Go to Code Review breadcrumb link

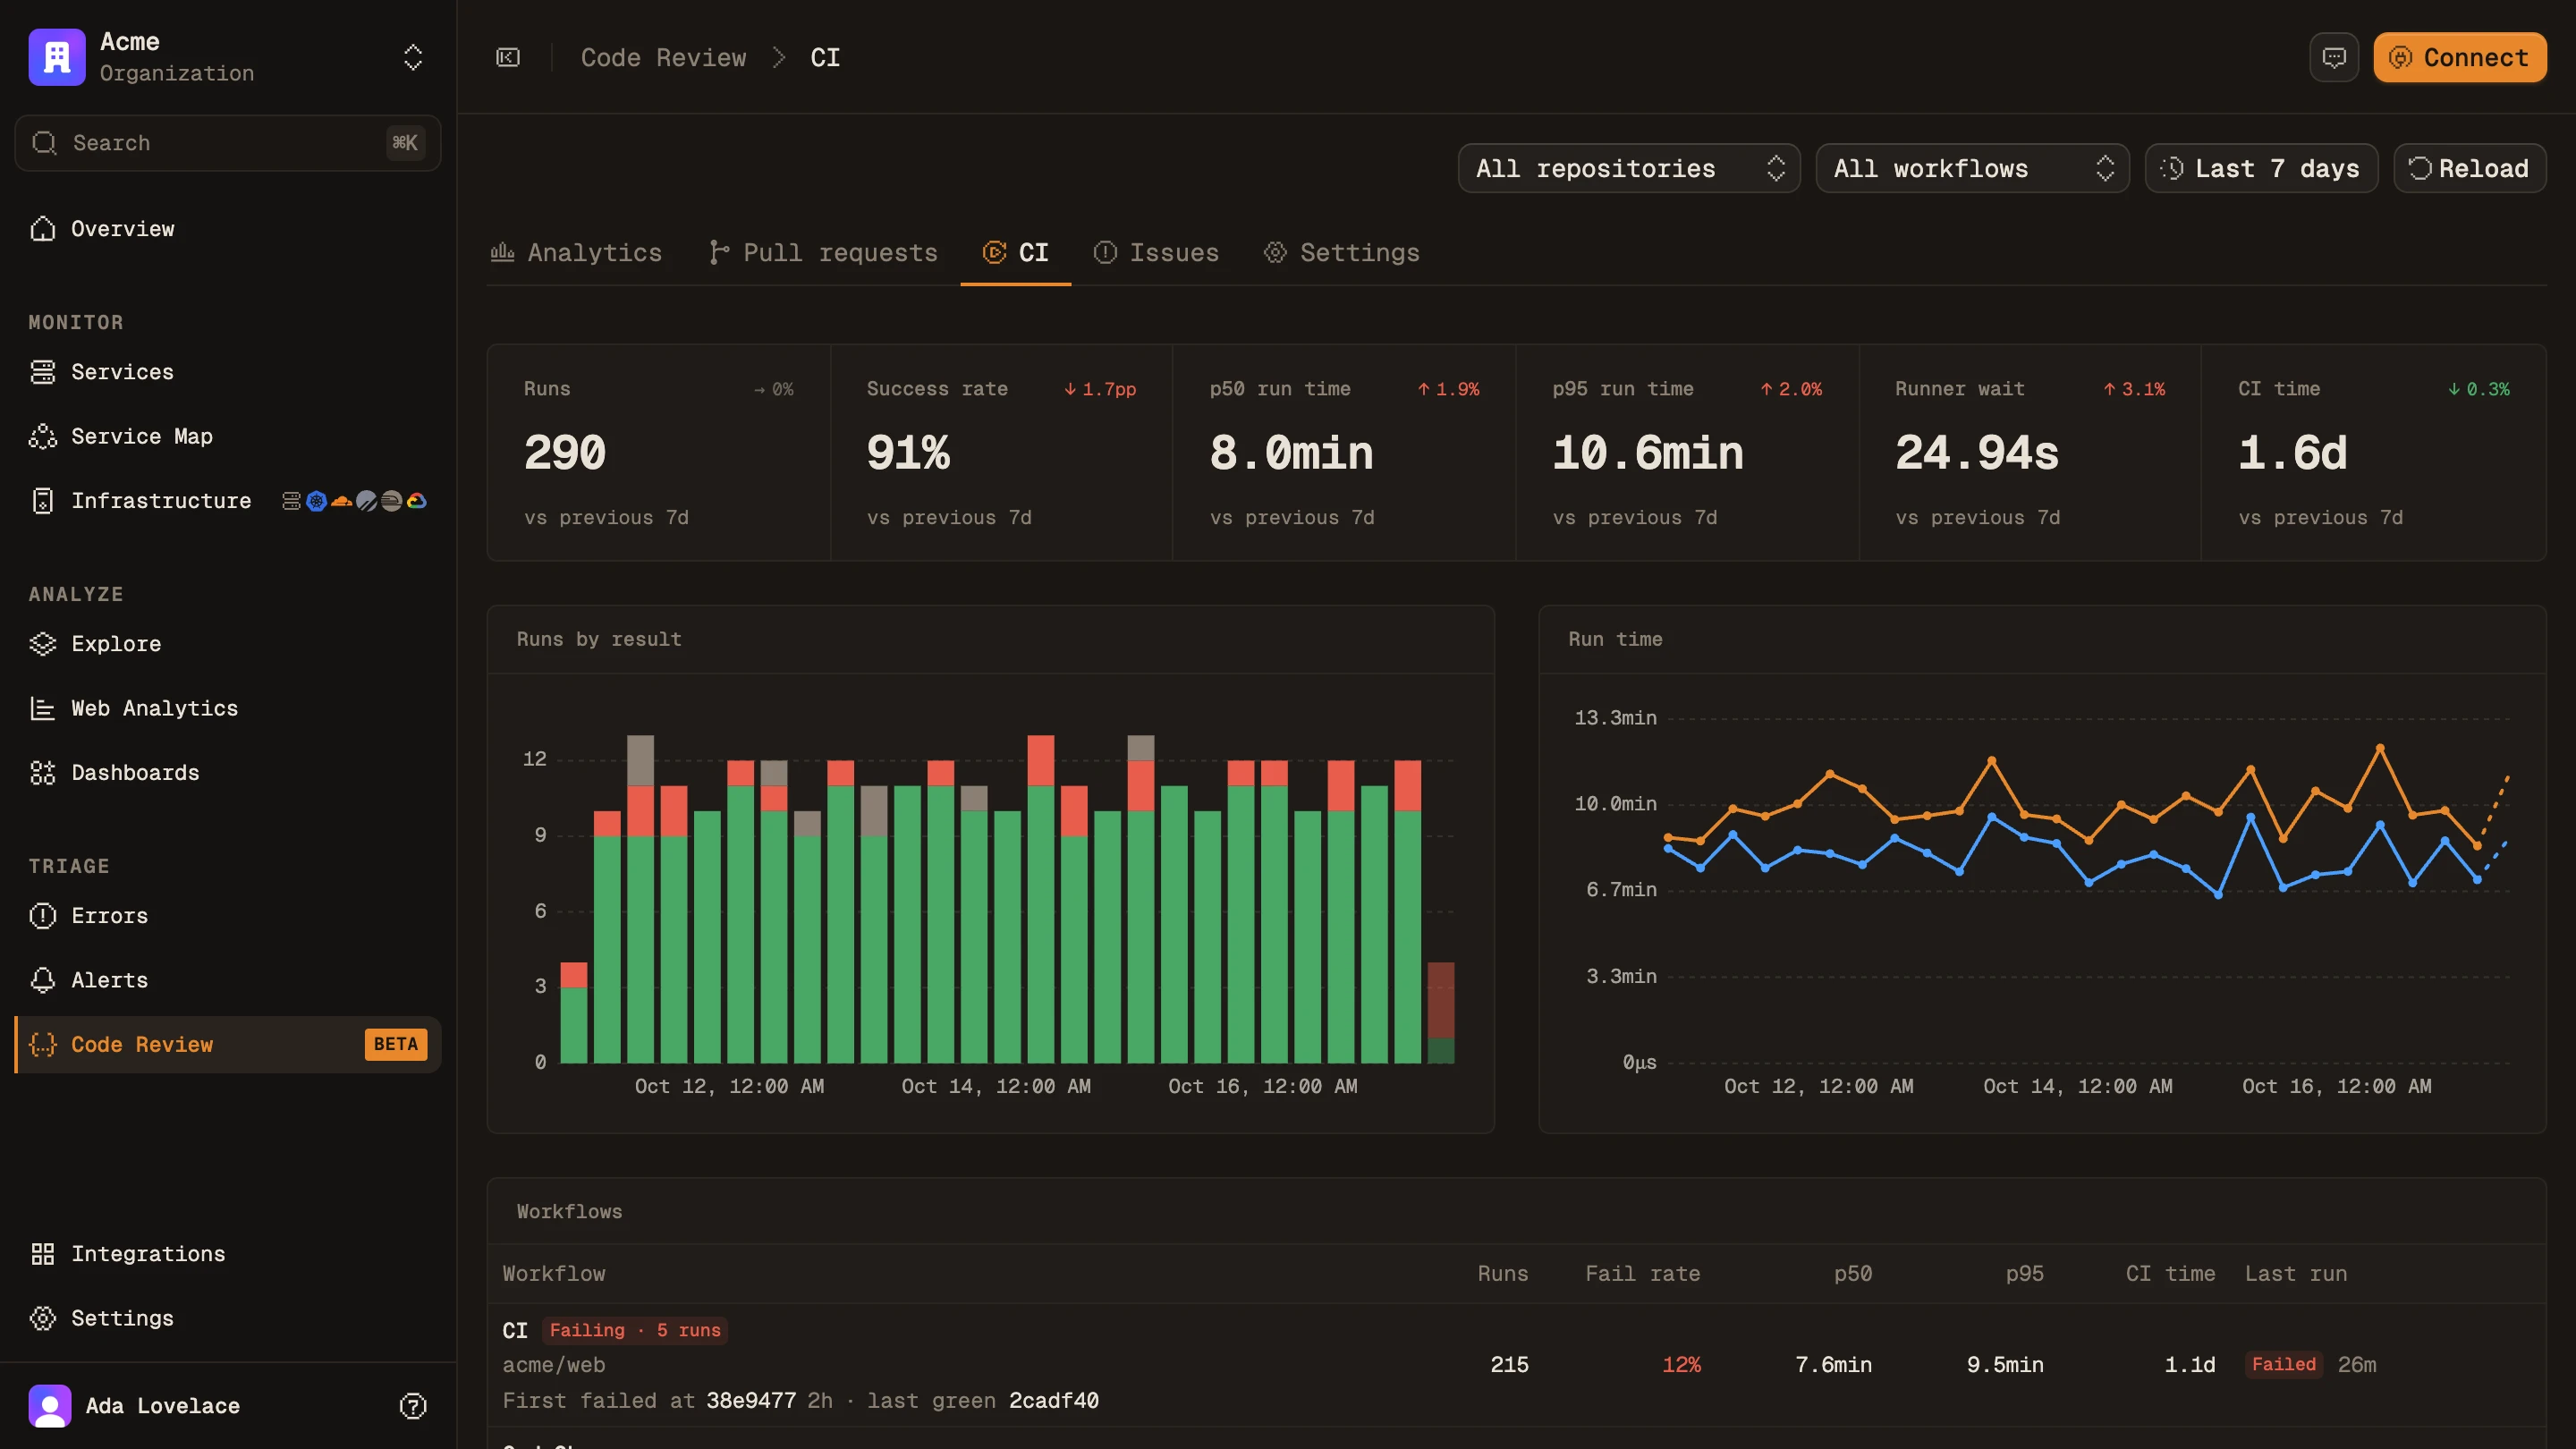point(663,57)
